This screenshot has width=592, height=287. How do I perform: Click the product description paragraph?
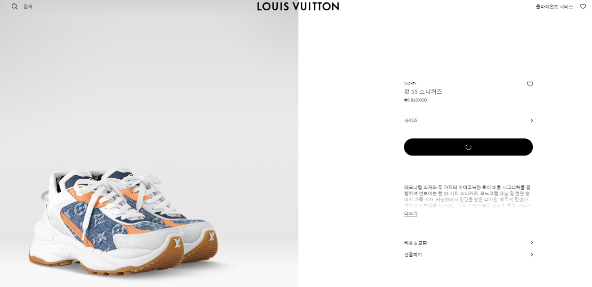[468, 196]
